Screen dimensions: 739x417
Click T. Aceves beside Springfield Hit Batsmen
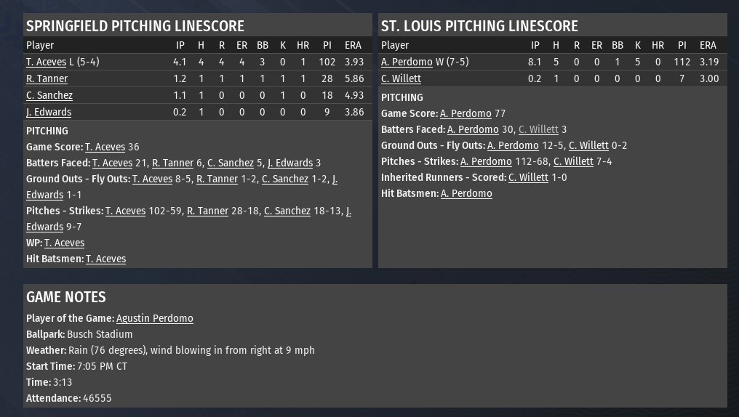(x=105, y=259)
